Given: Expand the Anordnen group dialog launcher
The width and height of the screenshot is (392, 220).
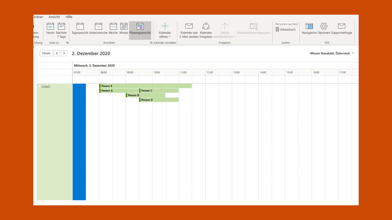Looking at the screenshot, I should tap(151, 43).
